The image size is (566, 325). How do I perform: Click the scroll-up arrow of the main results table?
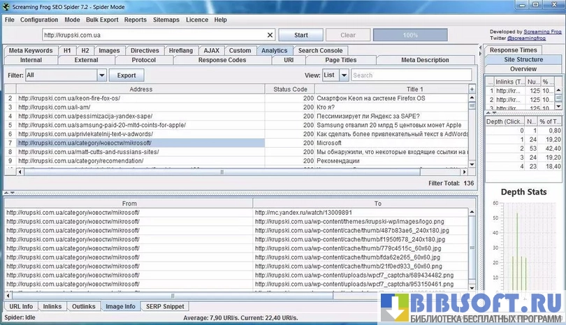[x=471, y=99]
